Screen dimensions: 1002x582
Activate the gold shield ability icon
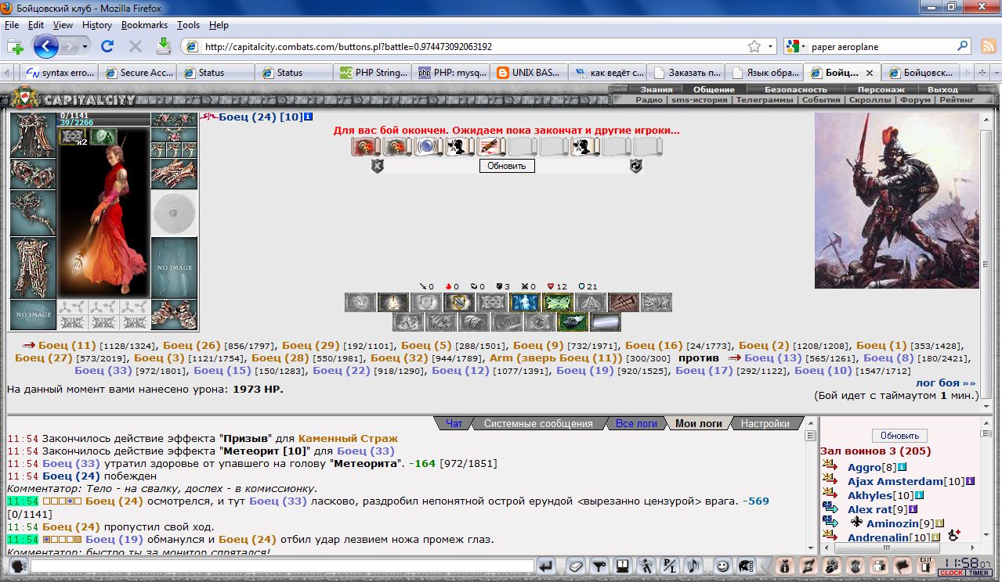[458, 302]
